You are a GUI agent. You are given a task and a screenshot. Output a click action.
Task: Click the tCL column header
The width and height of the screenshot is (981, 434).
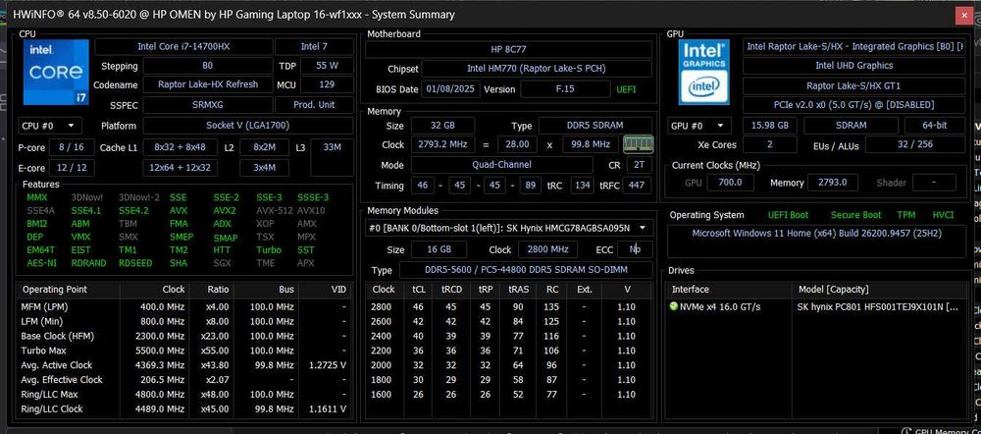click(418, 290)
